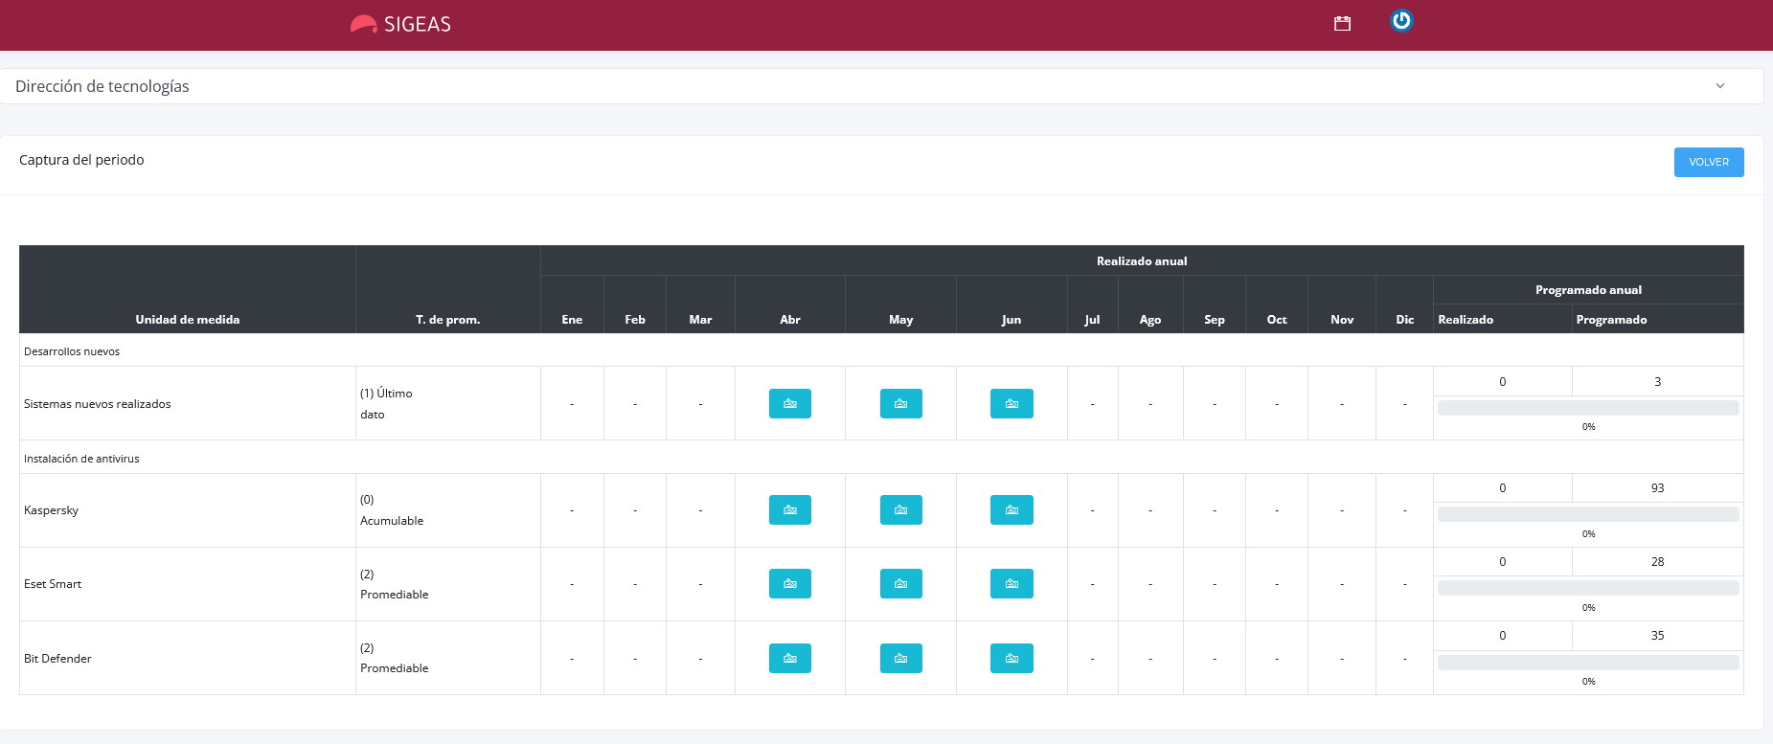The width and height of the screenshot is (1773, 744).
Task: Click the Bit Defender programmed value 35
Action: point(1657,635)
